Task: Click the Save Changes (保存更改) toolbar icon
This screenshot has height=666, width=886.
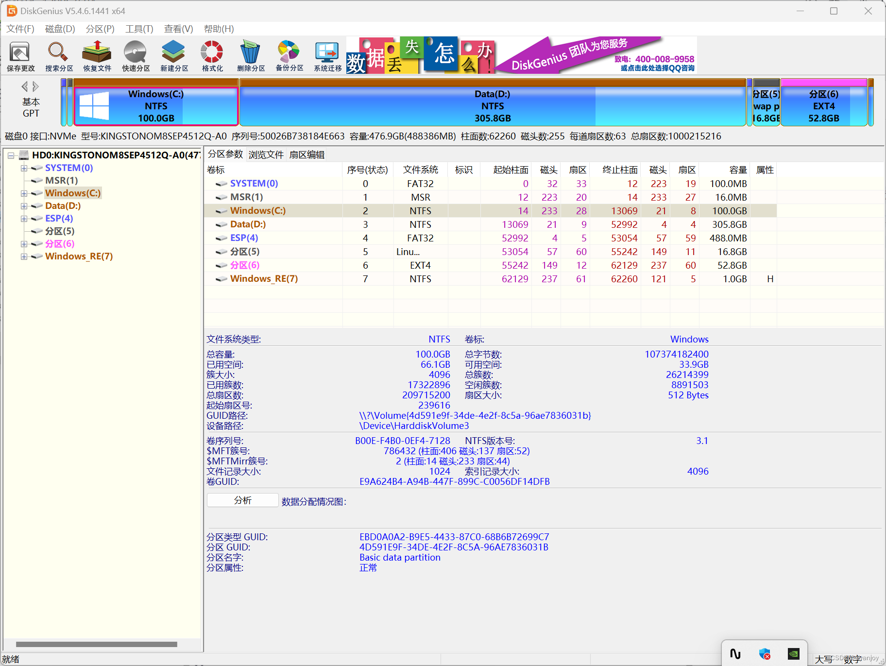Action: tap(20, 56)
